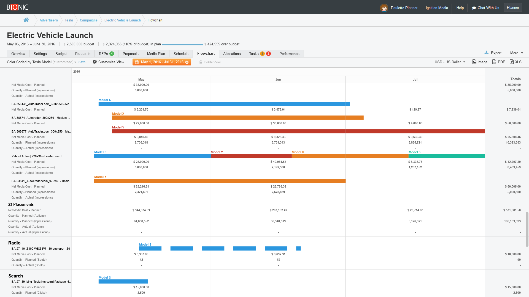Open the More options dropdown
The width and height of the screenshot is (529, 297).
coord(517,53)
